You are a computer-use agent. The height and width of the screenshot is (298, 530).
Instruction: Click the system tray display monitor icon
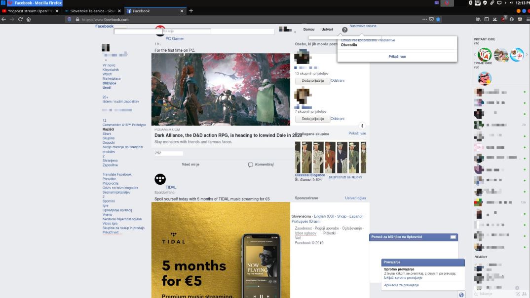[x=499, y=2]
